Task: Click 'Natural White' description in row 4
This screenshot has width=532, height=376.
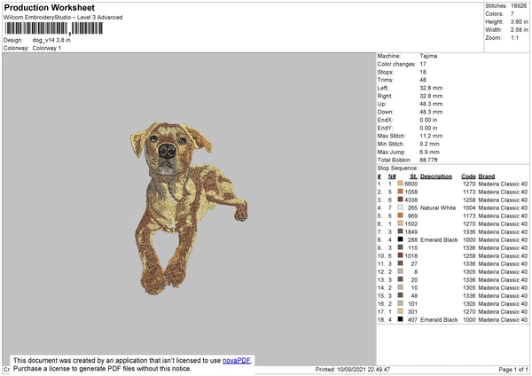Action: (x=438, y=208)
